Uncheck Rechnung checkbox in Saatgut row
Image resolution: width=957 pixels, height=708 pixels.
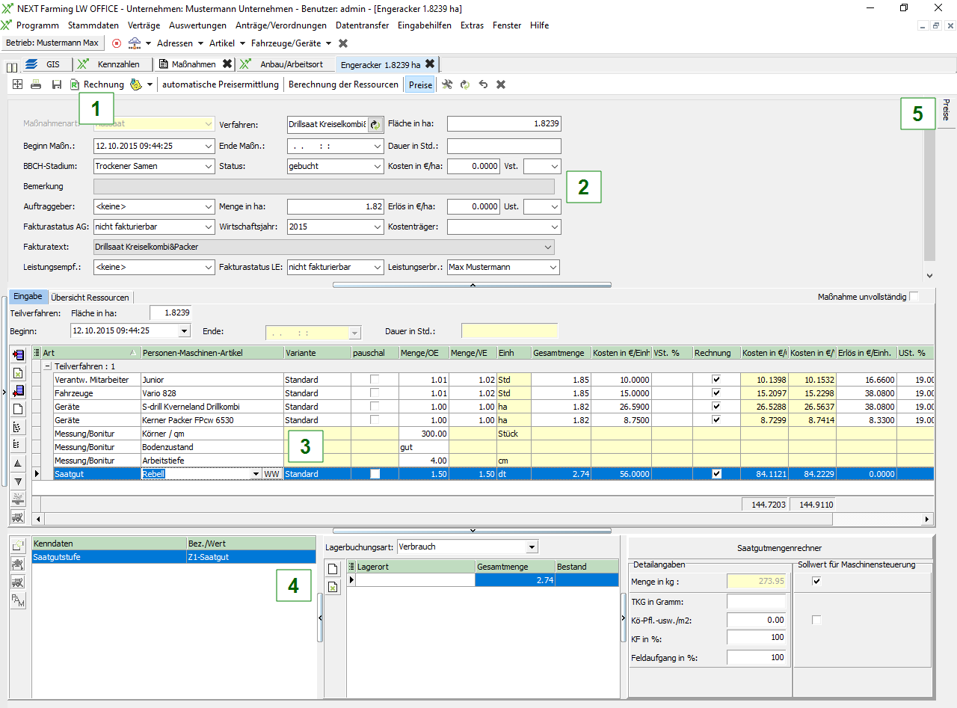pyautogui.click(x=717, y=474)
